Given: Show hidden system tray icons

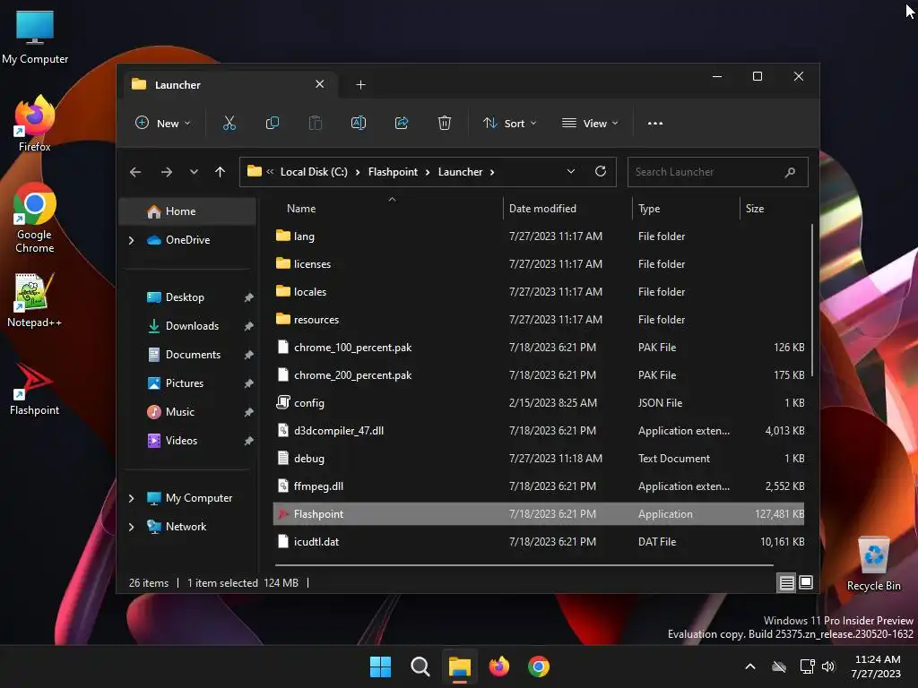Looking at the screenshot, I should (x=750, y=666).
